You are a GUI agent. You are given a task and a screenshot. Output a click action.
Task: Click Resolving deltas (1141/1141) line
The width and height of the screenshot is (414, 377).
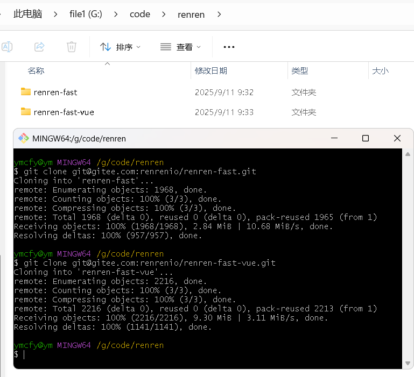(x=113, y=327)
